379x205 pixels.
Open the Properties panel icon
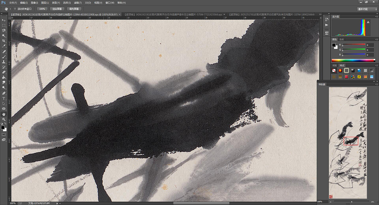(x=327, y=32)
